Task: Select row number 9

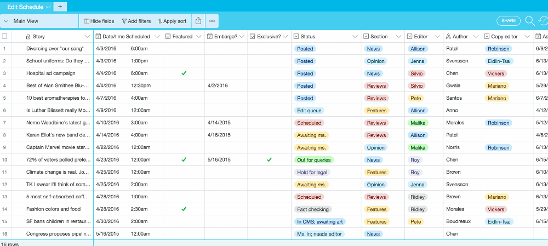Action: click(4, 147)
